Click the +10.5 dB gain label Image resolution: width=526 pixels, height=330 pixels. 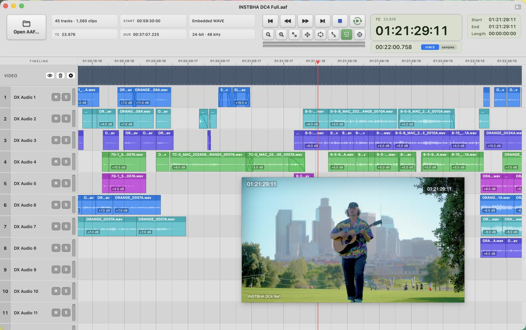point(119,167)
